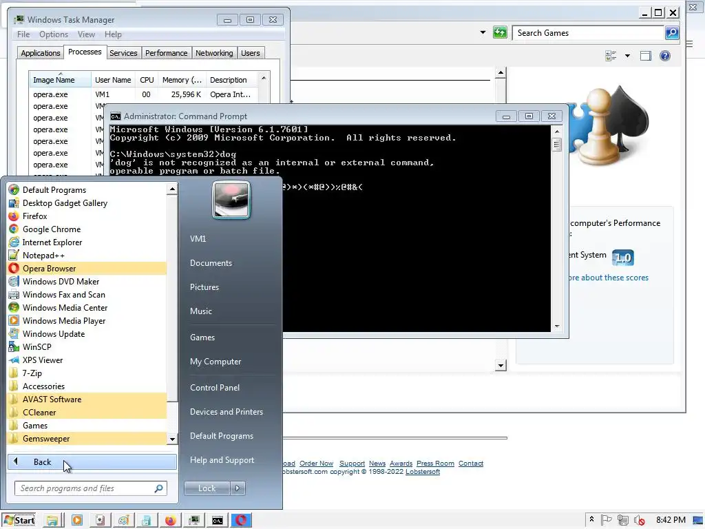Screen dimensions: 705x529
Task: Open the View menu in Task Manager
Action: tap(86, 34)
